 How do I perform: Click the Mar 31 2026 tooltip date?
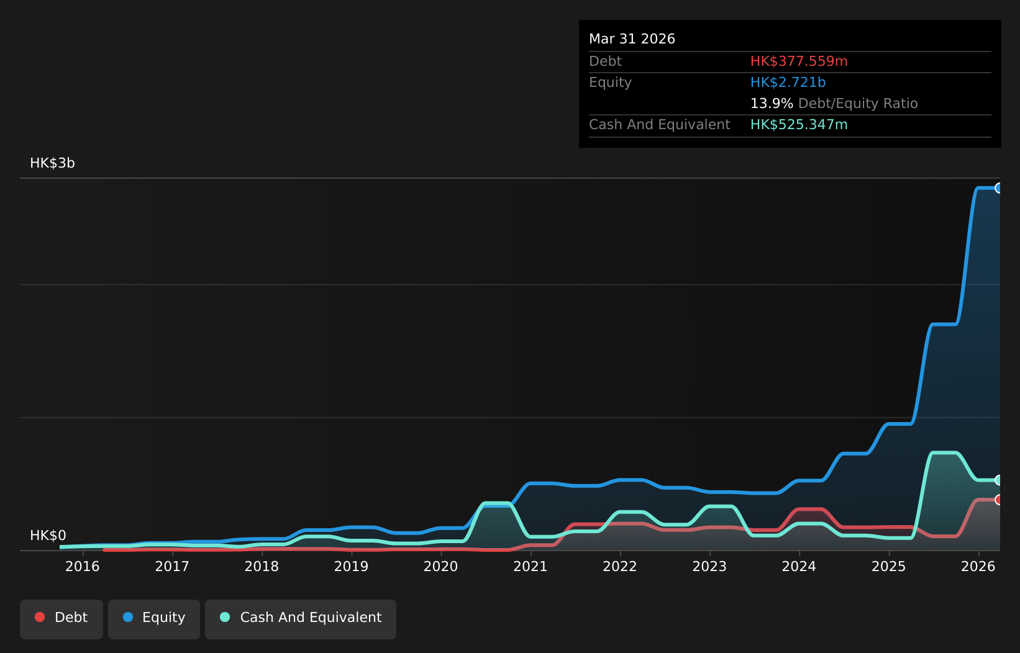(x=632, y=39)
